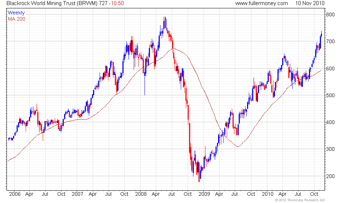Click the chart title 'Blackrock World Mining Trust (BRWM)'
Image resolution: width=355 pixels, height=203 pixels.
[x=52, y=3]
